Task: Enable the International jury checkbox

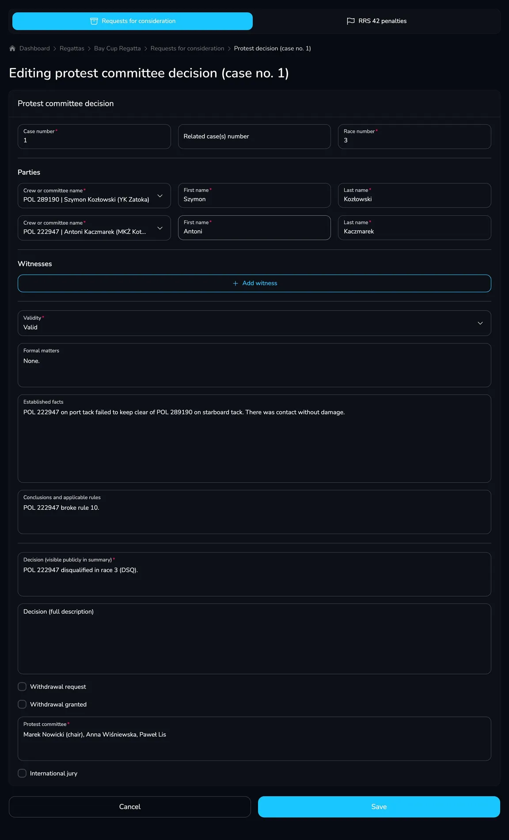Action: [x=22, y=773]
